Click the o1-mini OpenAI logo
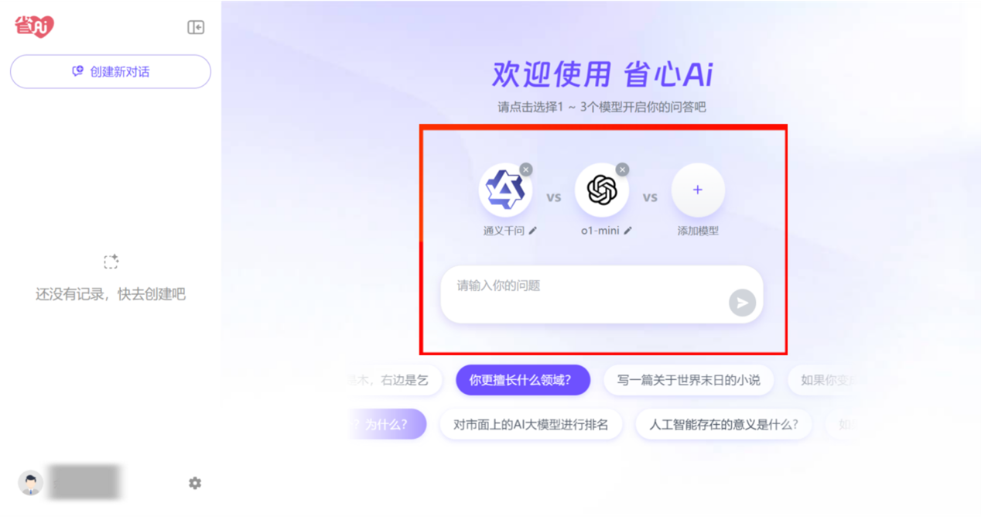 click(601, 190)
